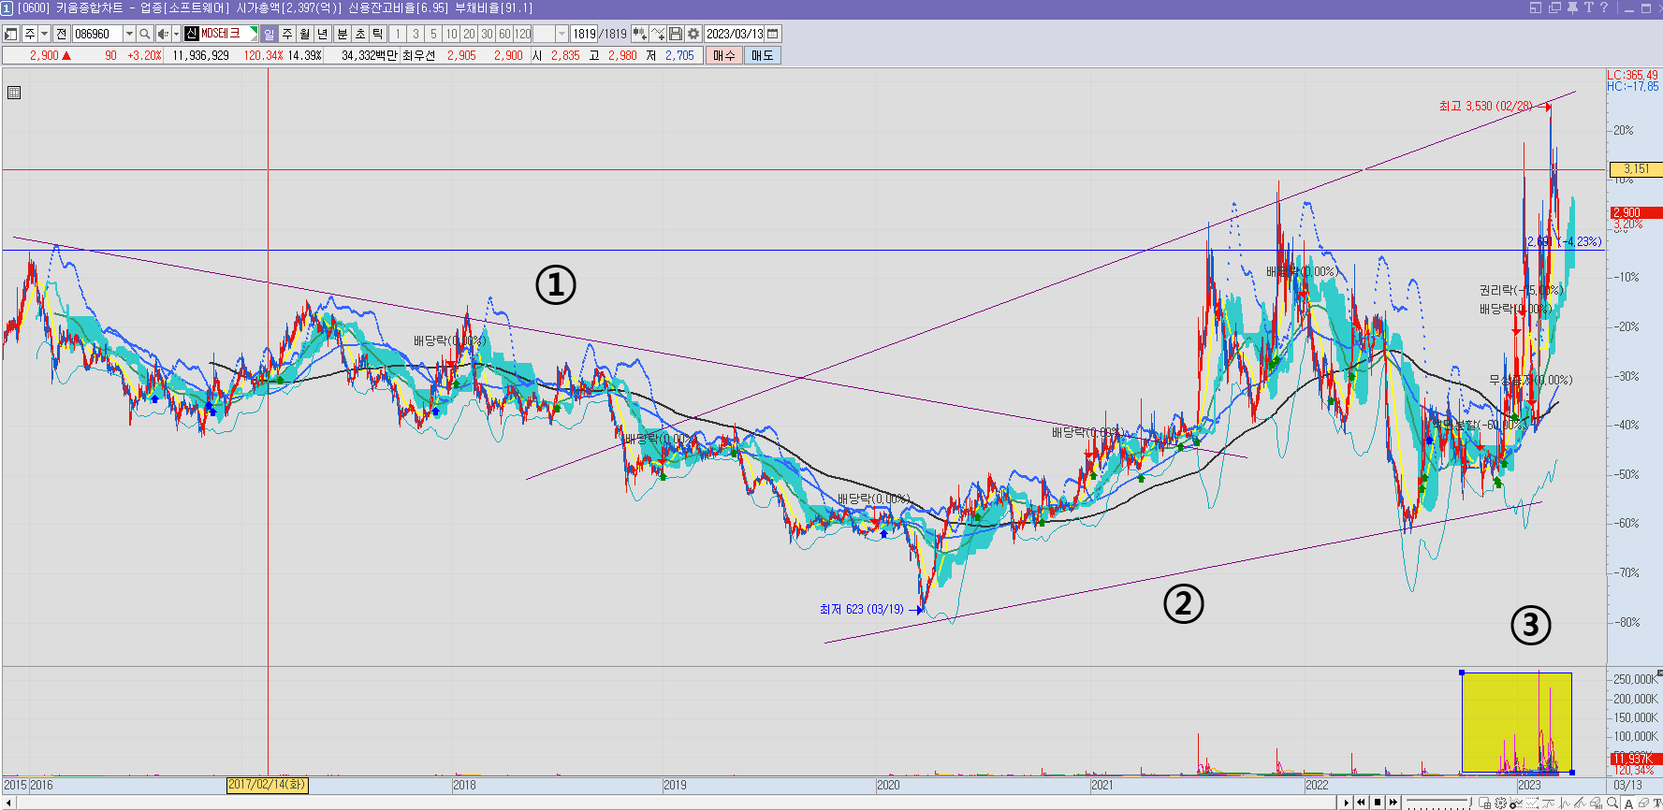1663x810 pixels.
Task: Click the 1819 bar count input field
Action: tap(585, 34)
